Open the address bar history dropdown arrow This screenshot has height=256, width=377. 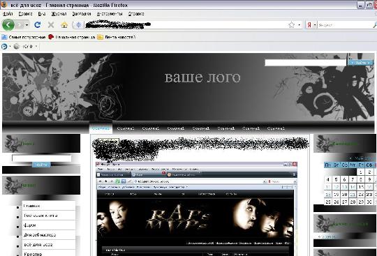click(300, 24)
